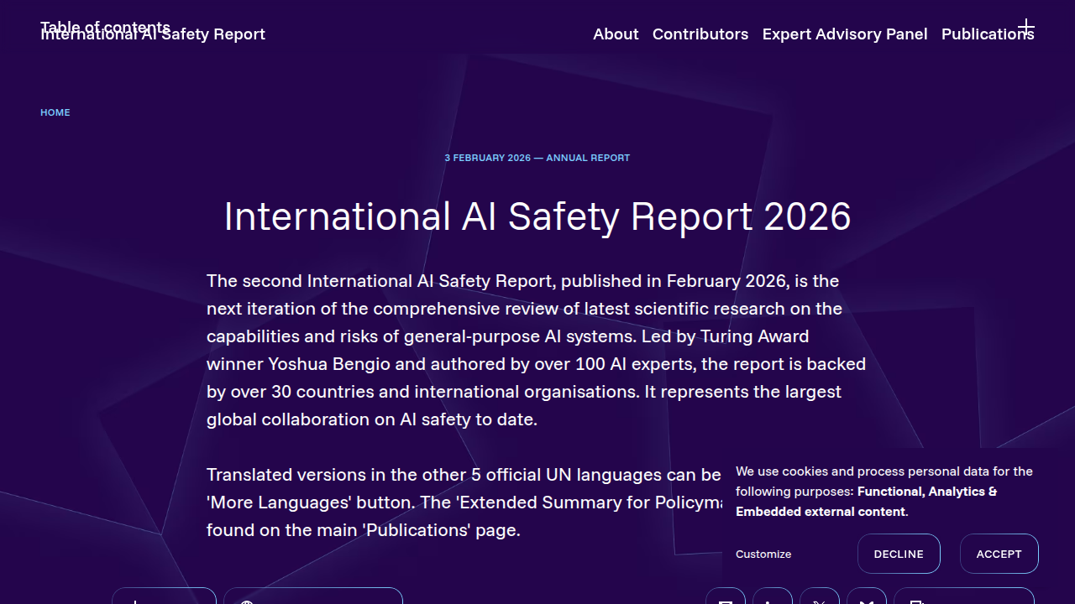Navigate to the Publications page
This screenshot has height=604, width=1075.
(x=988, y=34)
